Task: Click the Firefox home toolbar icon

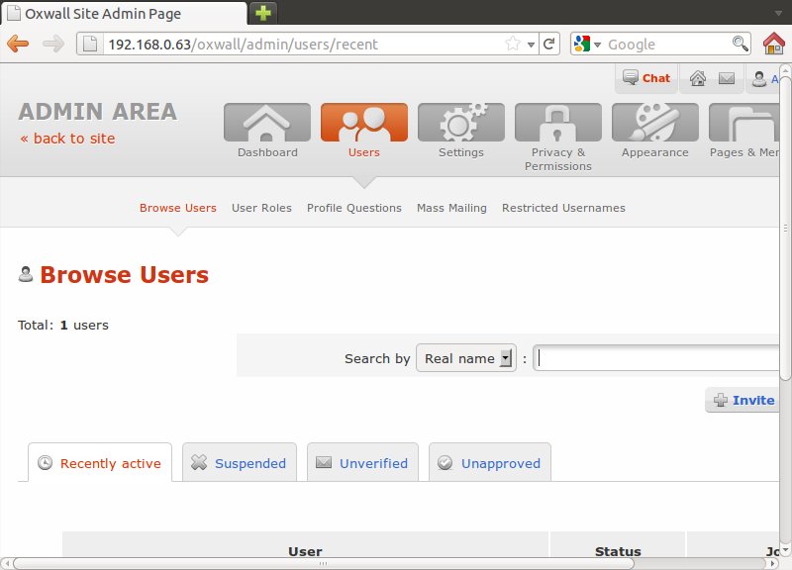Action: click(774, 44)
